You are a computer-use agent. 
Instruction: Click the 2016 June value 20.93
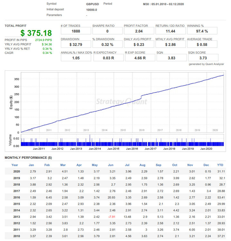111,197
